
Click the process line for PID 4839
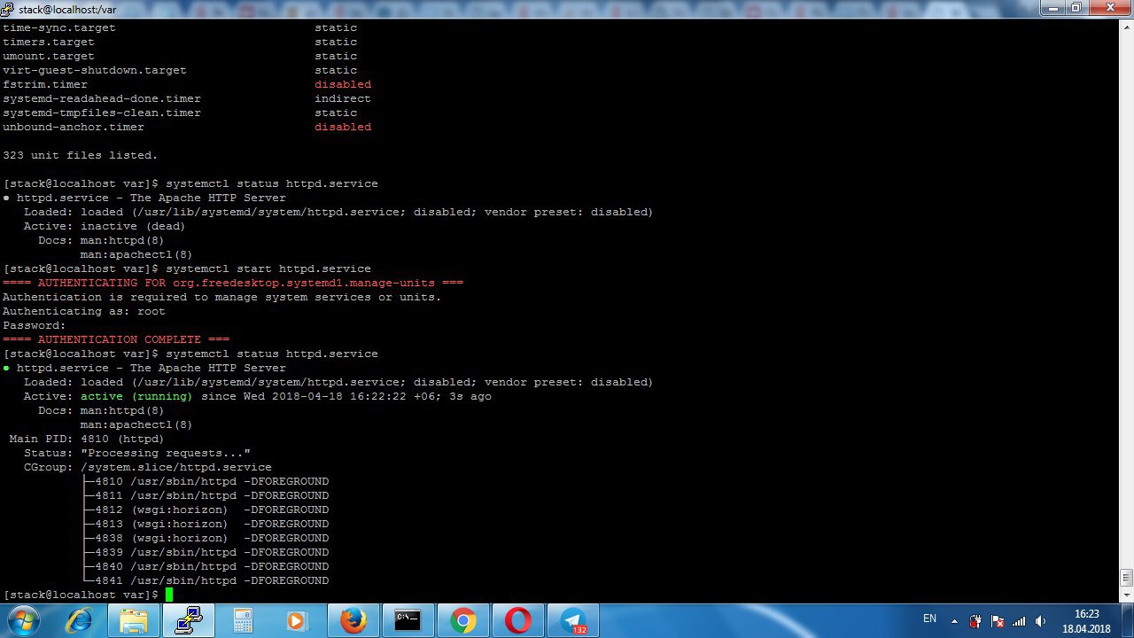206,552
